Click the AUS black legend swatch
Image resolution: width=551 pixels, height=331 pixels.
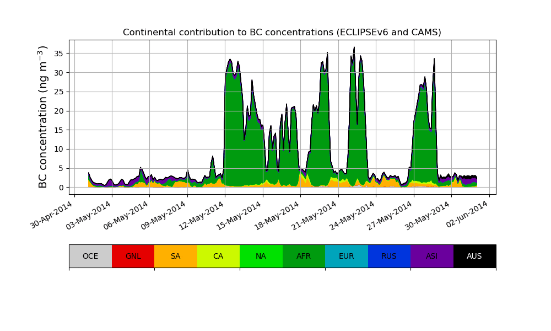475,256
